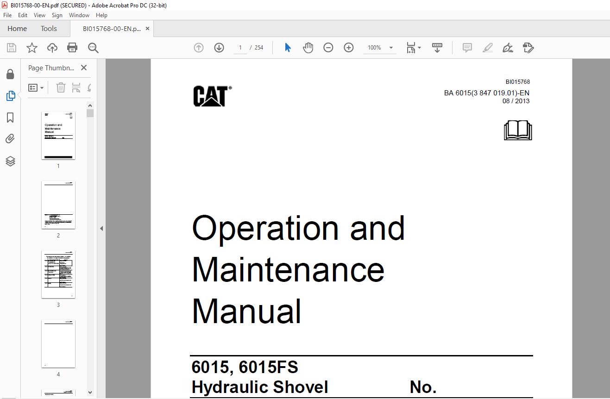Click the 'BA 6015(3 847 019.01)-EN' text
Viewport: 610px width, 399px height.
pyautogui.click(x=487, y=93)
